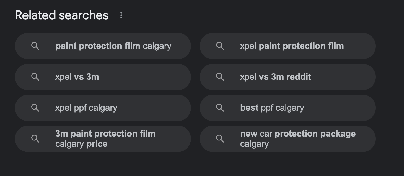Search for 'paint protection film calgary'
The width and height of the screenshot is (404, 176).
113,46
